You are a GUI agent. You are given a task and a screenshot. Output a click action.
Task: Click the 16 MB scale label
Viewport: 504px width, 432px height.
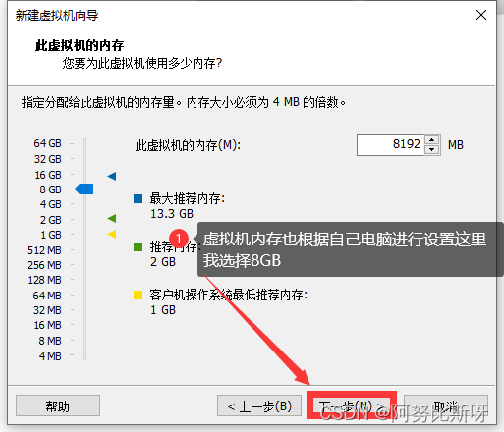(x=47, y=325)
